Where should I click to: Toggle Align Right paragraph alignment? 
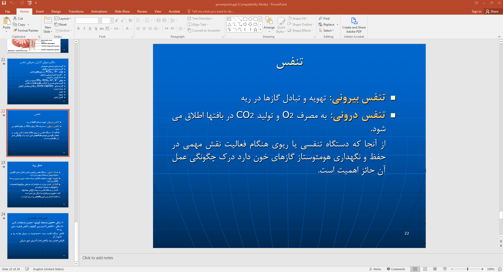tap(150, 29)
